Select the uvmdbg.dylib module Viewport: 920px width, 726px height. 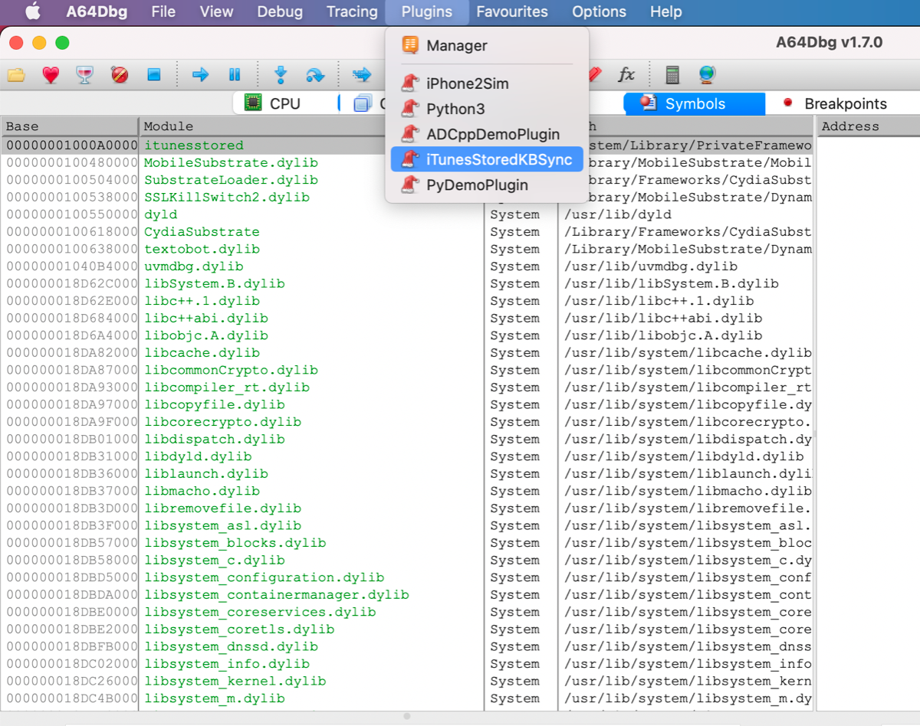click(194, 267)
